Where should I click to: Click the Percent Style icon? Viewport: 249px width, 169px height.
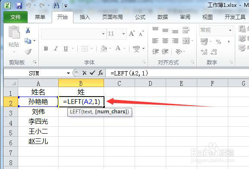218,42
